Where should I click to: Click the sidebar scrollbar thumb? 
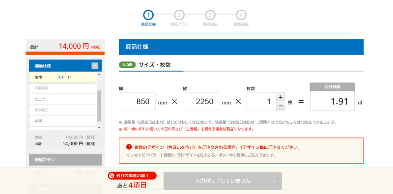(99, 106)
